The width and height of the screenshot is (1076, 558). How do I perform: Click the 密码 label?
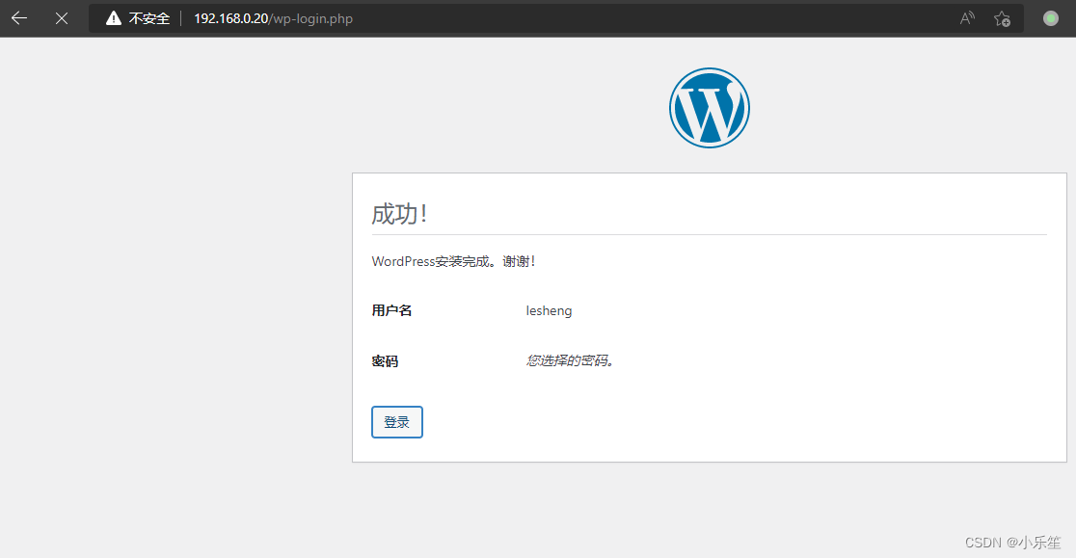pyautogui.click(x=385, y=361)
